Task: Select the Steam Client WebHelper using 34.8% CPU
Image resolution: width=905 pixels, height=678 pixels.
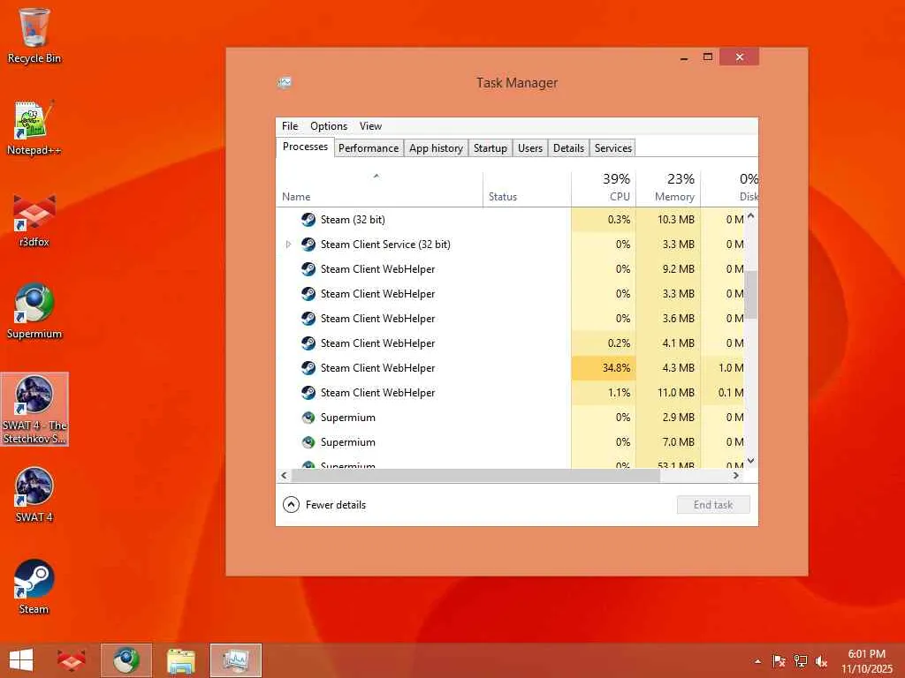Action: tap(510, 368)
